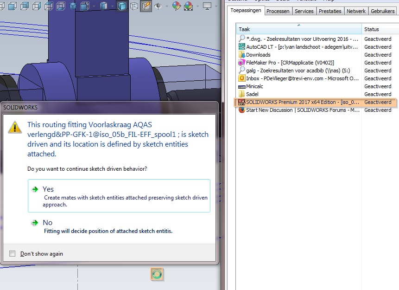The width and height of the screenshot is (399, 290).
Task: Expand dropdown arrow beside Hide/Show eye icon
Action: click(x=167, y=6)
